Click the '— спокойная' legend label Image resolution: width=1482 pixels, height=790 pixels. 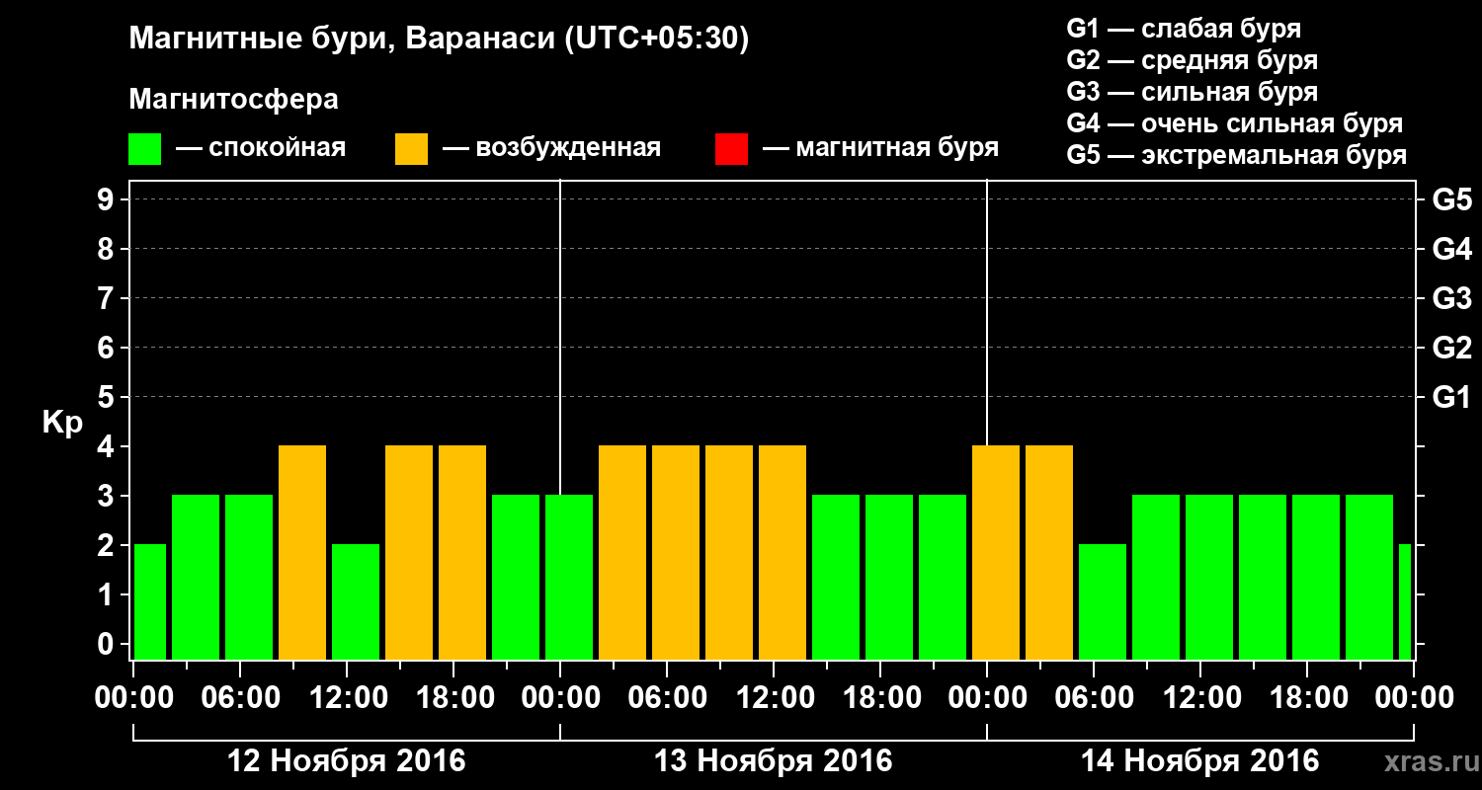click(261, 148)
